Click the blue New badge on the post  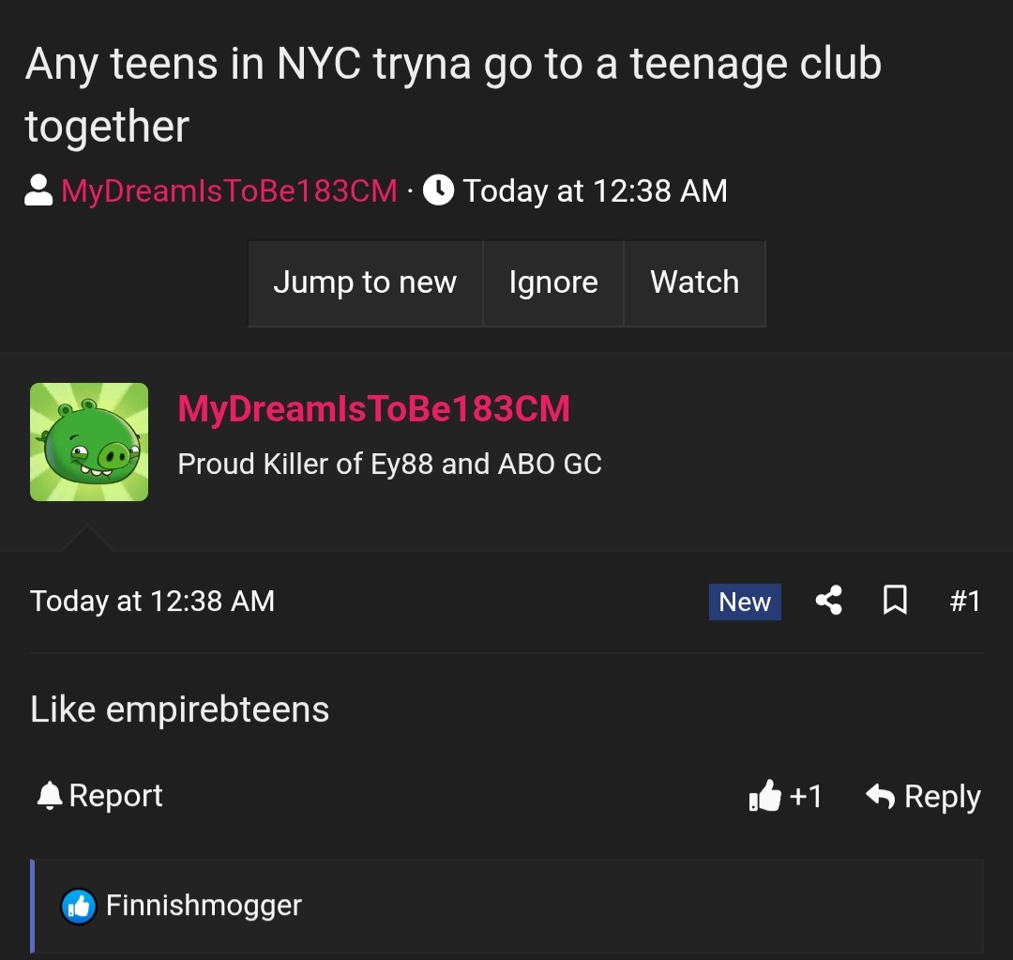(x=745, y=602)
